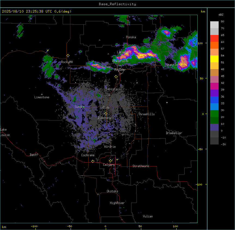
Task: Click the -50 tick on the bottom axis
Action: pyautogui.click(x=70, y=226)
